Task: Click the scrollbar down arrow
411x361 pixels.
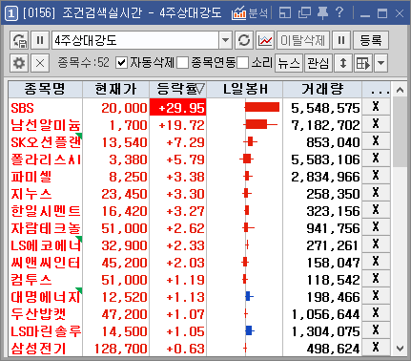Action: coord(400,349)
